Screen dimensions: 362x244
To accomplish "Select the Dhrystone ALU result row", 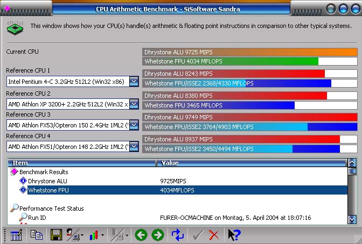I will click(x=47, y=181).
